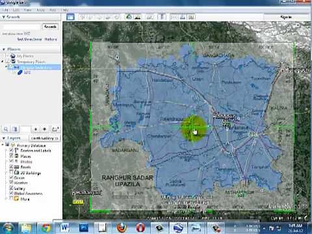The image size is (312, 234).
Task: Click the search text input field
Action: (x=21, y=27)
